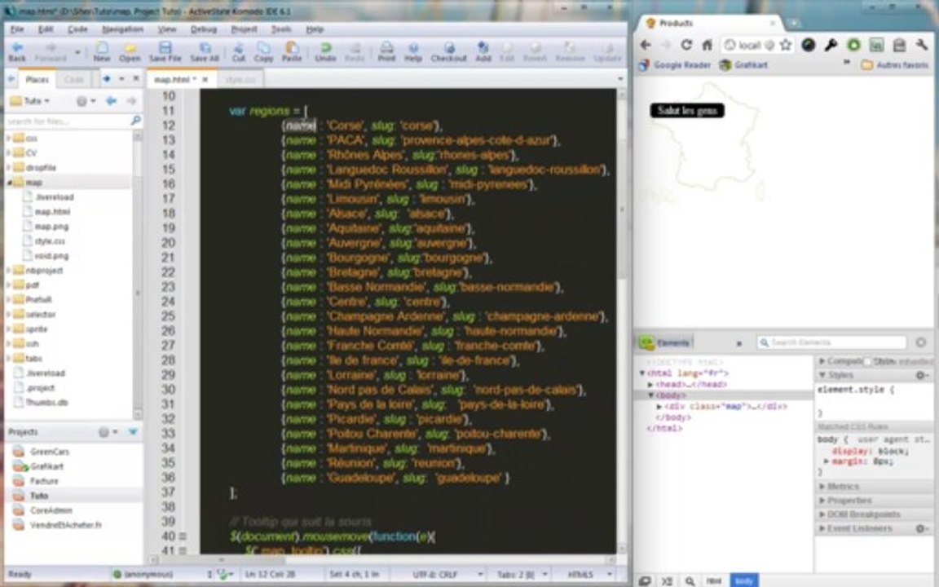Select the CoreAdmin project
Viewport: 939px width, 587px height.
coord(51,510)
